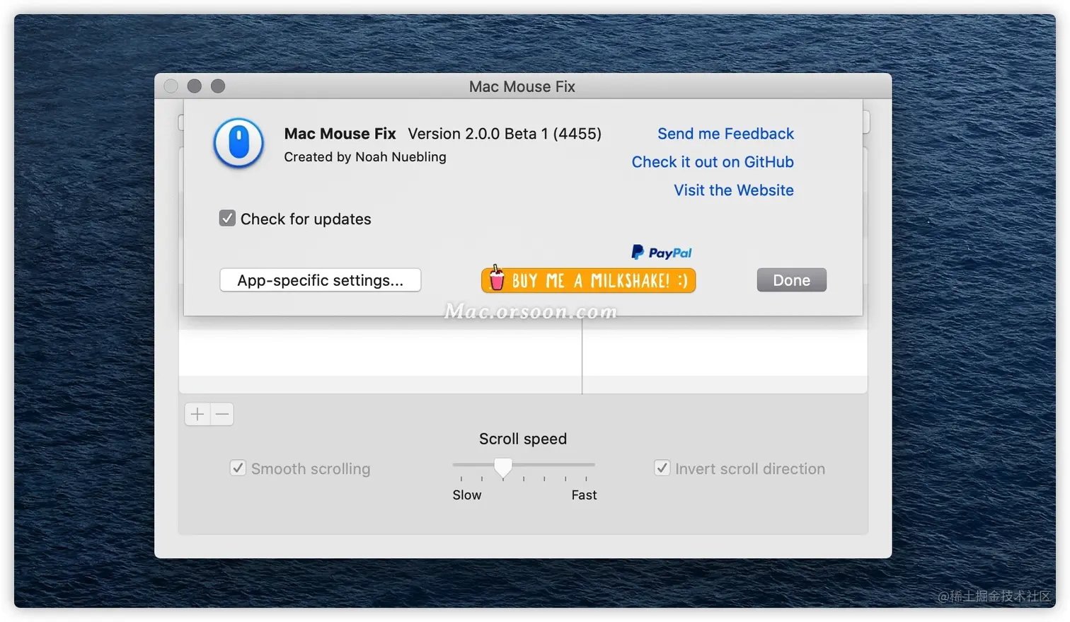
Task: Click the PayPal logo
Action: [x=662, y=253]
